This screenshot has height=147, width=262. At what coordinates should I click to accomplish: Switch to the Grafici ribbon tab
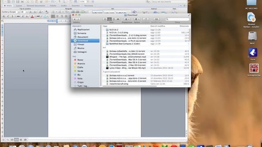coord(64,6)
